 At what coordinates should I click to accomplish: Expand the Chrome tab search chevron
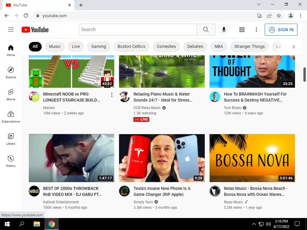(x=259, y=4)
